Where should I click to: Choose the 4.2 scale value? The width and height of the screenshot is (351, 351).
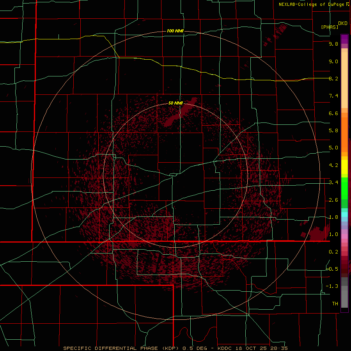click(333, 165)
